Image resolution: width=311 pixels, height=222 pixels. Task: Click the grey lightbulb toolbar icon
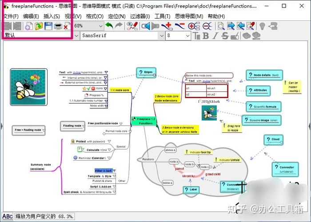262,26
